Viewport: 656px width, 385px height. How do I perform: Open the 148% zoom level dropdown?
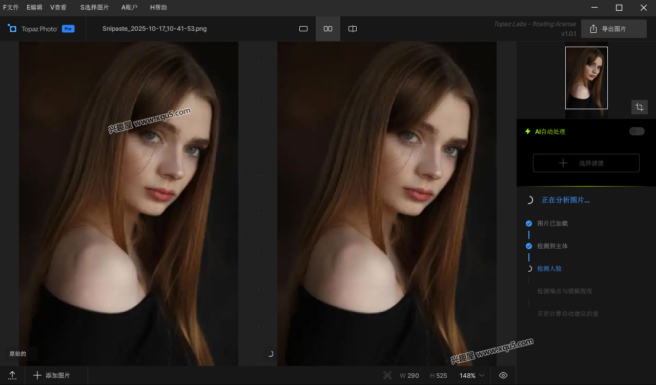[471, 375]
